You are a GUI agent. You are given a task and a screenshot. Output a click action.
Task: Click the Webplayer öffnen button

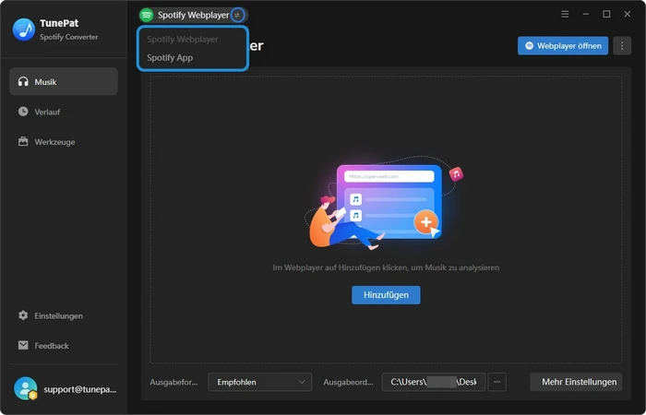[x=563, y=46]
